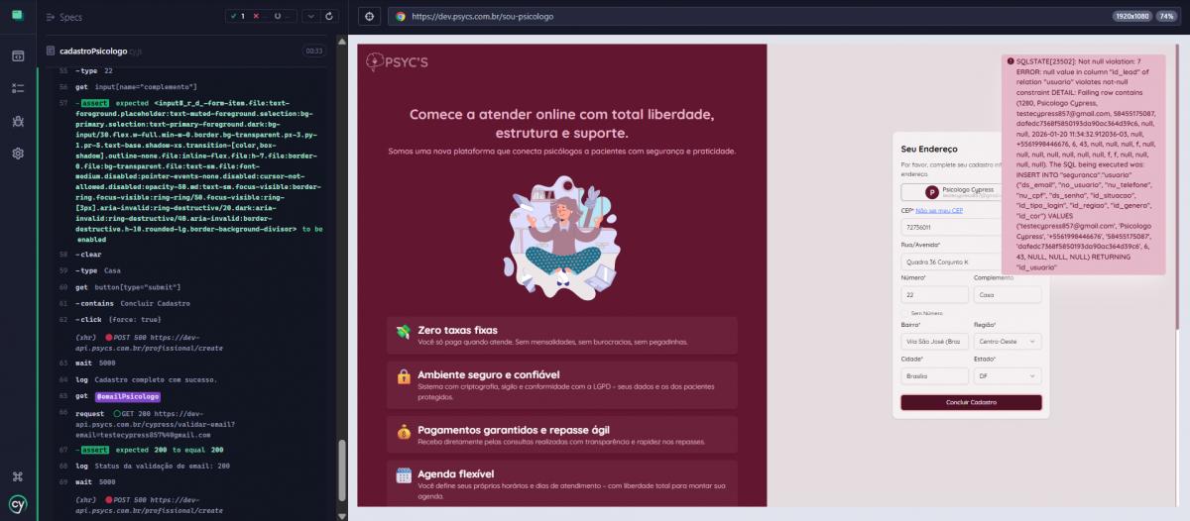Toggle the selector playground crosshair

click(368, 17)
